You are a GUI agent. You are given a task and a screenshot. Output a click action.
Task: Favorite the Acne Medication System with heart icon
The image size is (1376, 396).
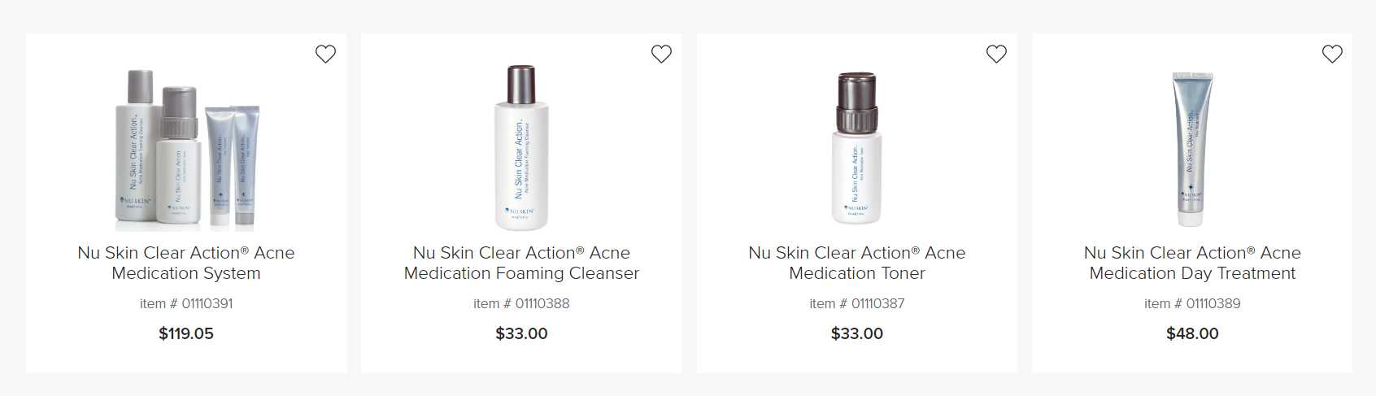tap(325, 54)
